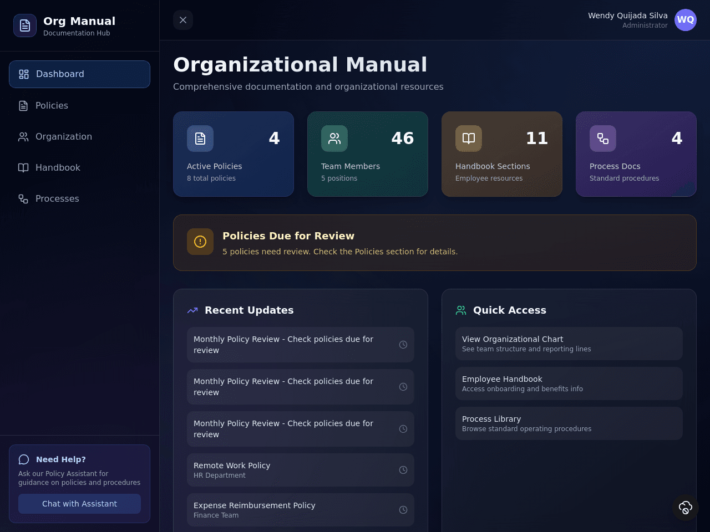The height and width of the screenshot is (532, 710).
Task: Open the Active Policies stat card
Action: [x=234, y=154]
